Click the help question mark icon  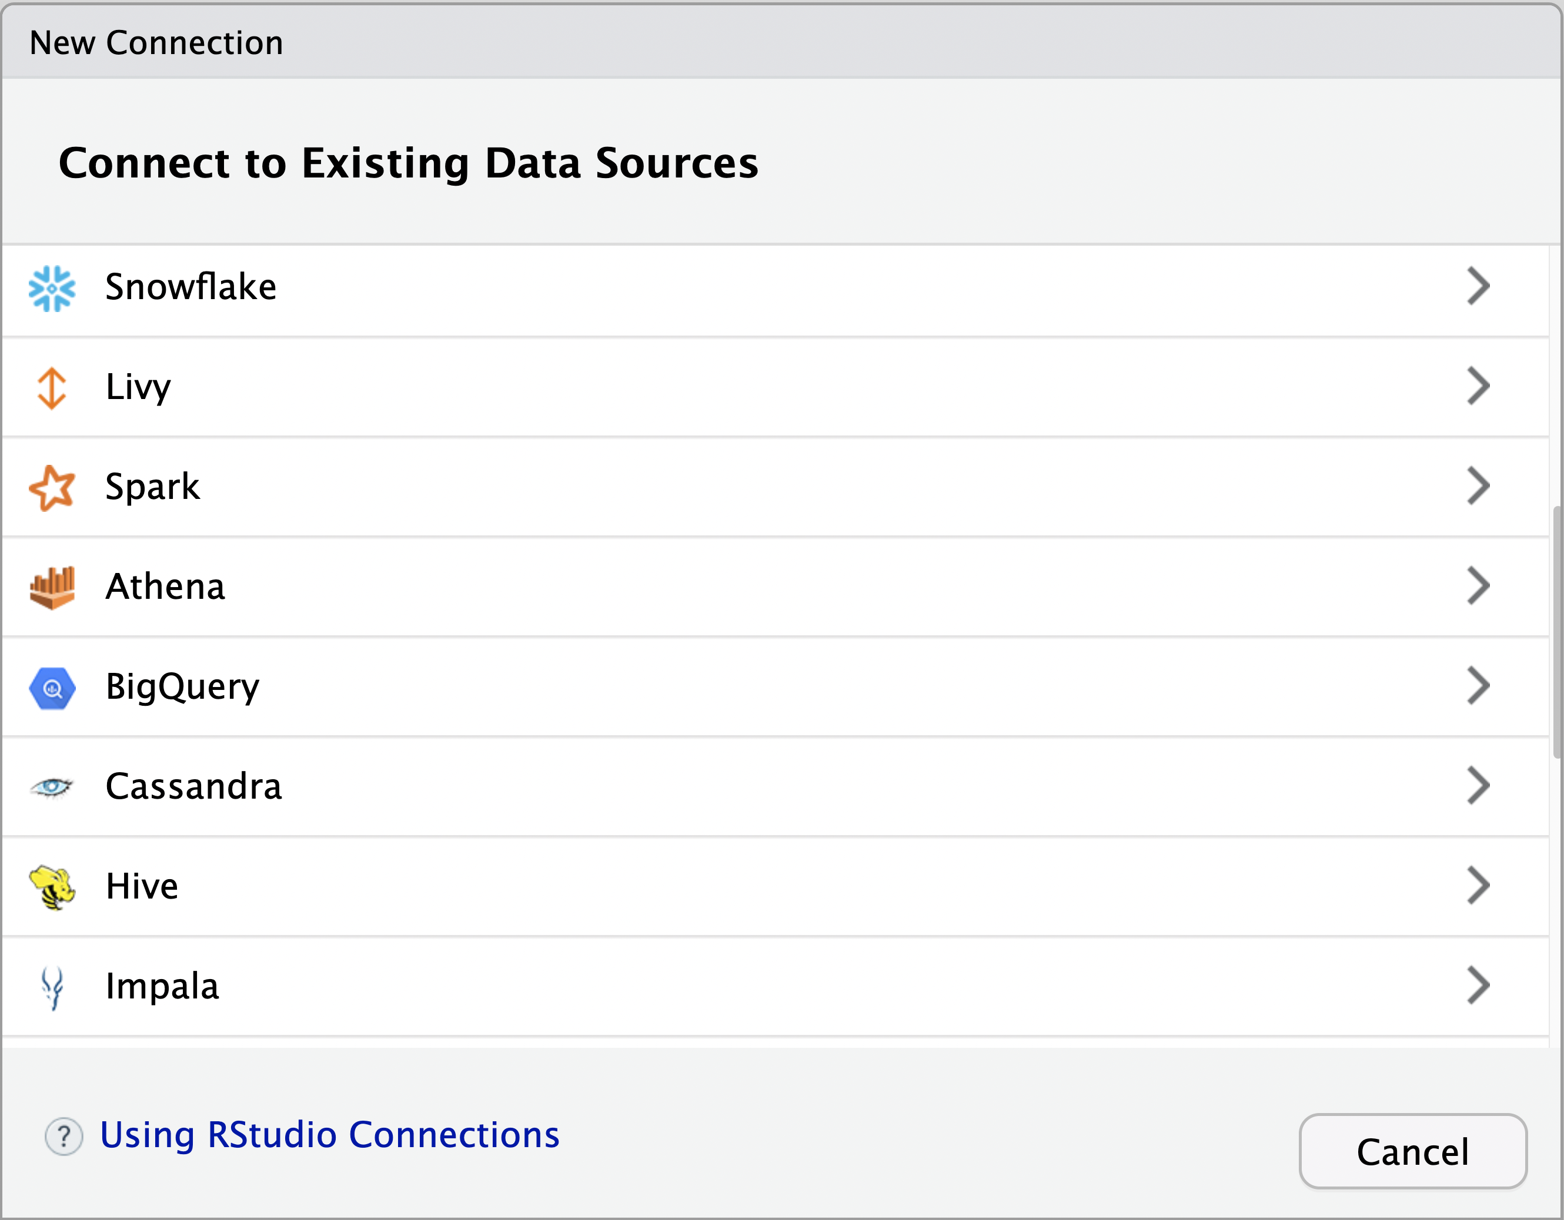(x=64, y=1137)
